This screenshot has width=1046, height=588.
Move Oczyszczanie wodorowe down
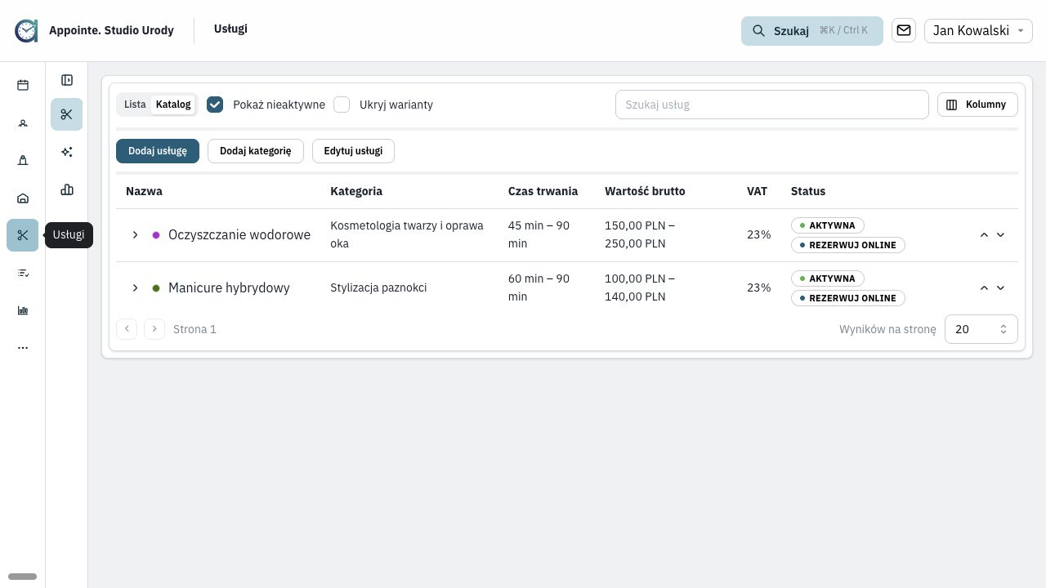click(1000, 235)
